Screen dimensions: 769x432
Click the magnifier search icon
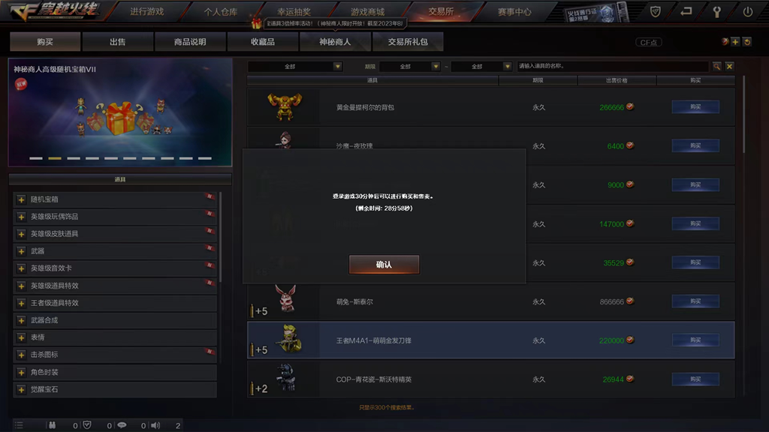[x=716, y=66]
